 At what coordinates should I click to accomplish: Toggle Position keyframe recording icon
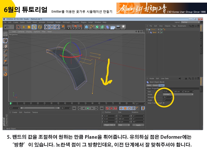click(x=121, y=108)
